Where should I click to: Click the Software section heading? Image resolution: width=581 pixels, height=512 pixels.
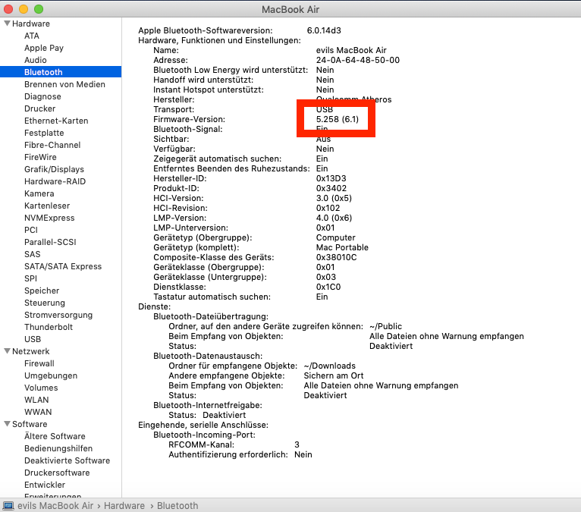point(30,424)
